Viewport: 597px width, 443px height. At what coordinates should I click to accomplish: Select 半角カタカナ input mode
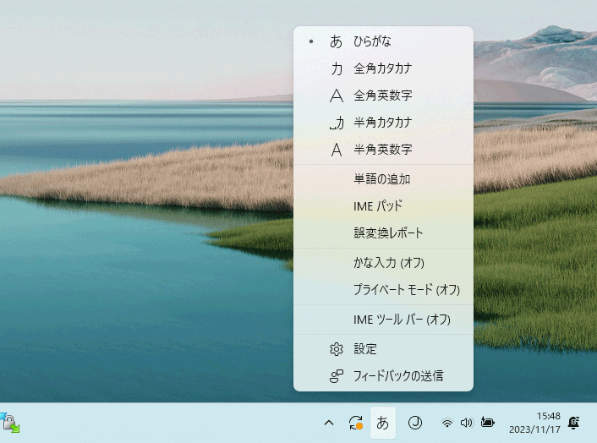point(382,123)
